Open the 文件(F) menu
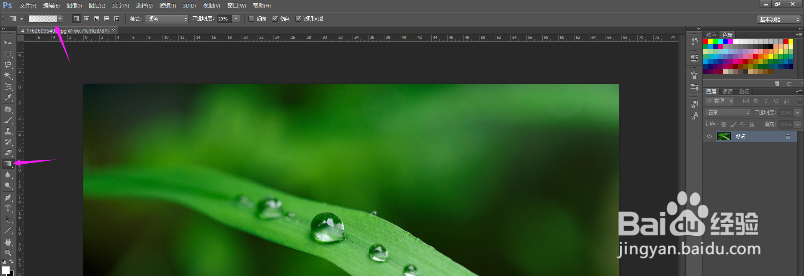The height and width of the screenshot is (276, 804). coord(28,6)
